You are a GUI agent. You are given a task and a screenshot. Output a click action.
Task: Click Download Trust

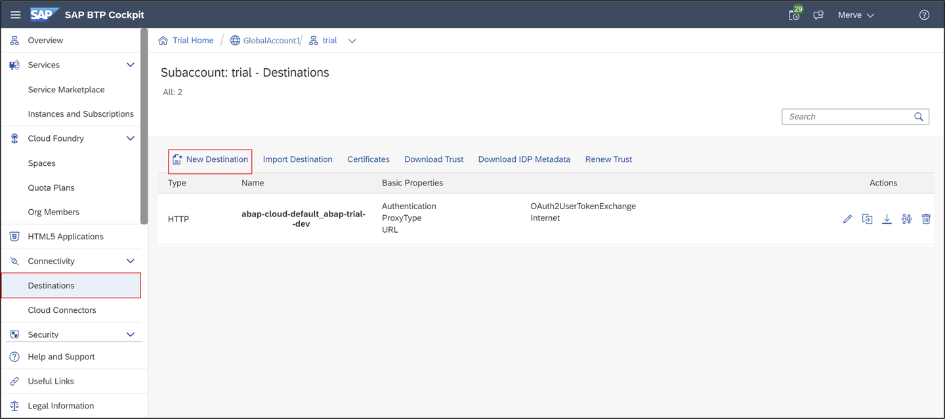coord(434,159)
